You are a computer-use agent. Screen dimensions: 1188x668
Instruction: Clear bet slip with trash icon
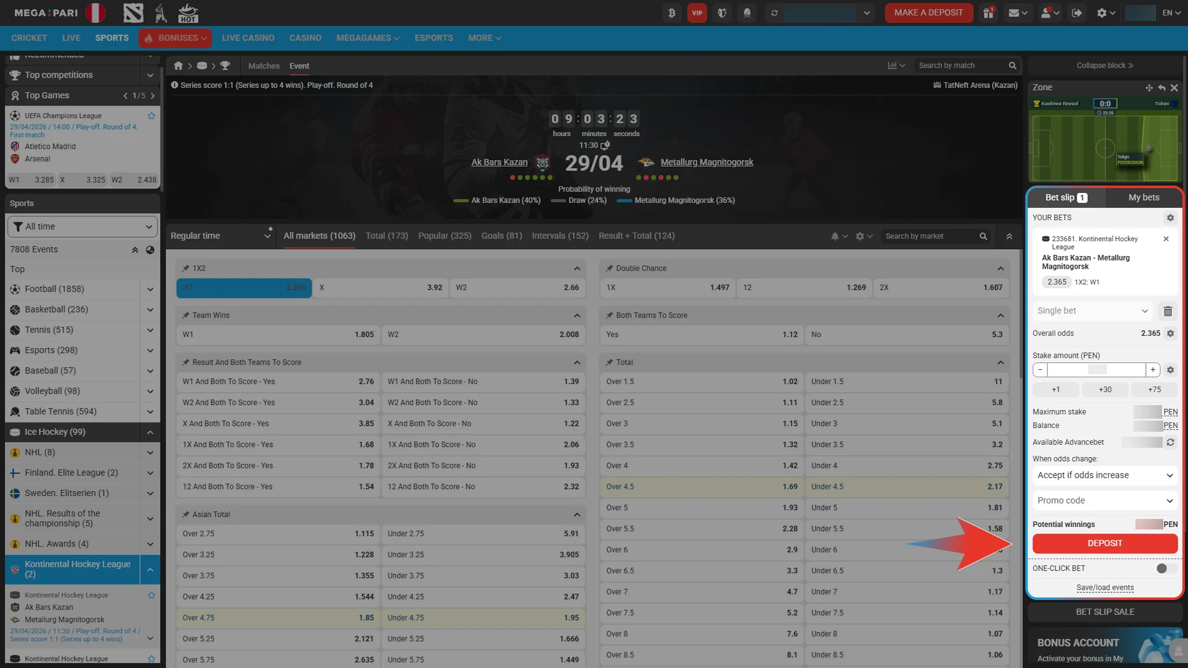1168,311
